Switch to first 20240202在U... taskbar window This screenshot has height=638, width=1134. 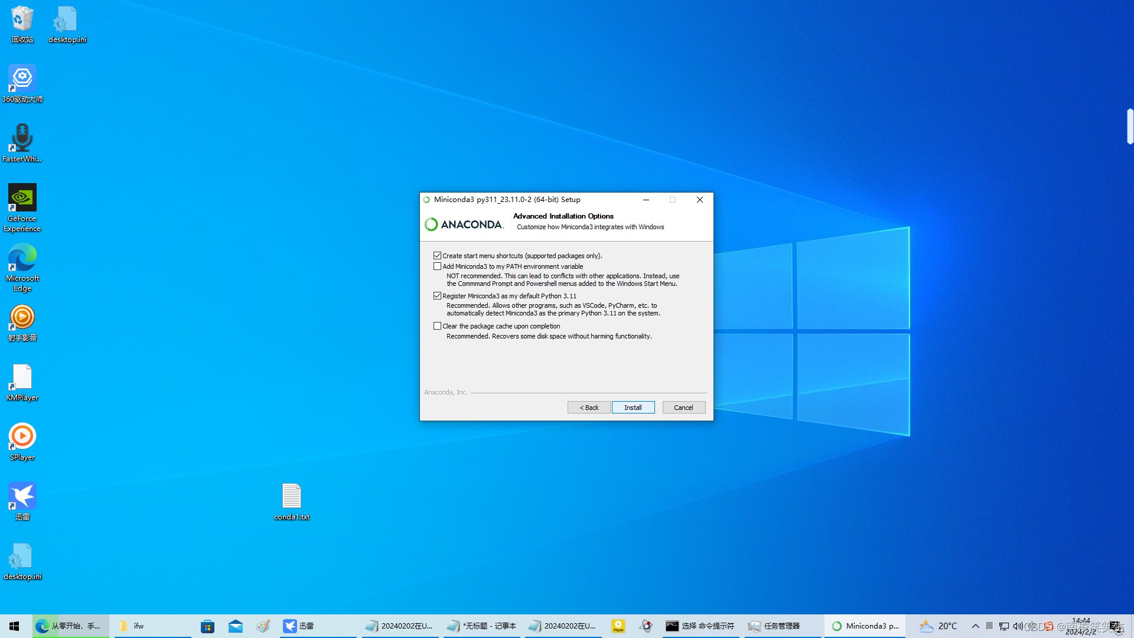click(x=400, y=626)
